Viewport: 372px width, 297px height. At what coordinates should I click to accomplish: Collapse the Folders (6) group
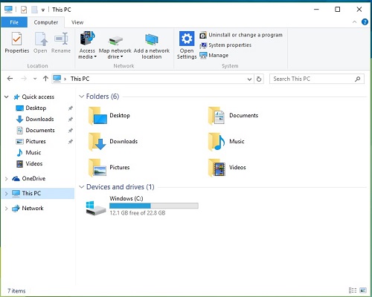point(81,97)
